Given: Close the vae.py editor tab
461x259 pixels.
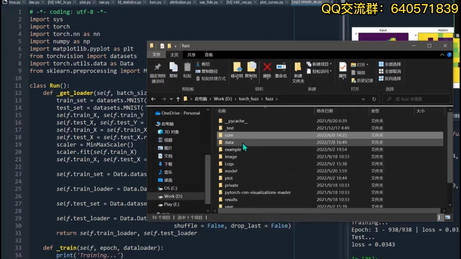Looking at the screenshot, I should 113,2.
